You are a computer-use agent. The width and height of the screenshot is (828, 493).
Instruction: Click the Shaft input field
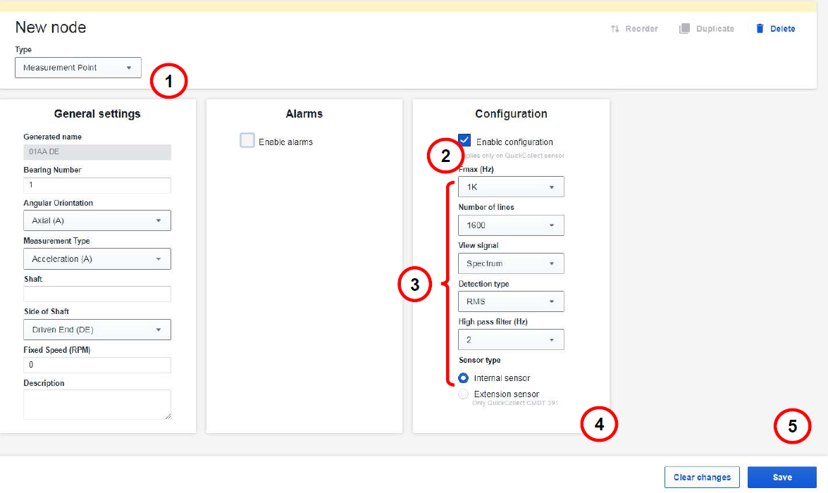(97, 294)
